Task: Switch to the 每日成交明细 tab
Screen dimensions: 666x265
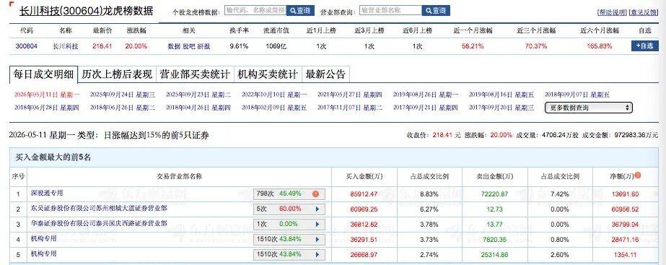Action: pyautogui.click(x=43, y=74)
